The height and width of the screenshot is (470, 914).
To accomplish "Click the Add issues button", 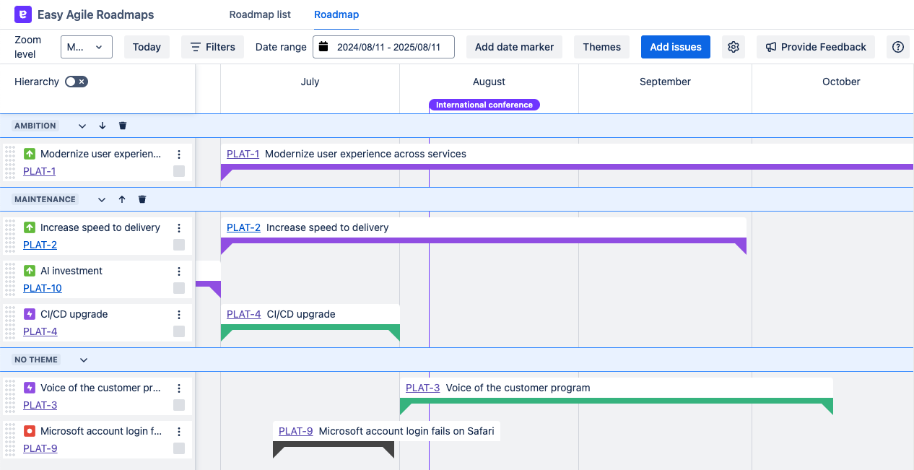I will (676, 47).
